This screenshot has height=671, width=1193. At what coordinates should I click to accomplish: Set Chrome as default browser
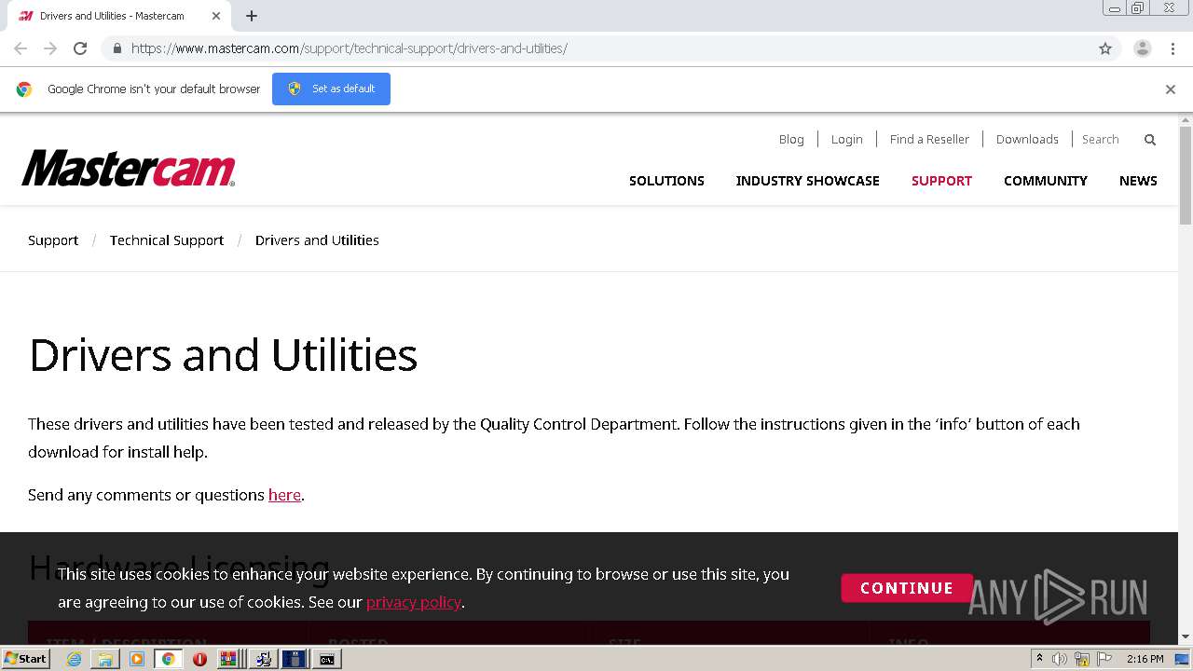(x=331, y=89)
